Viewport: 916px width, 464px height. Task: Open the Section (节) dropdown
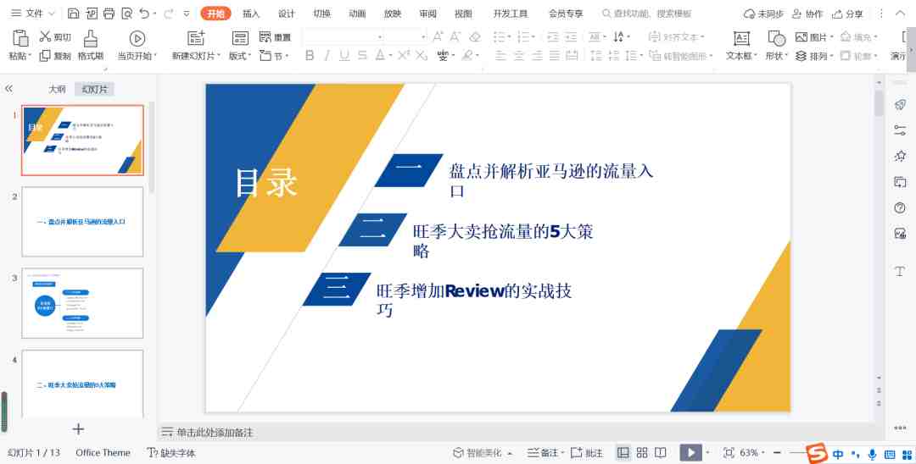[274, 56]
